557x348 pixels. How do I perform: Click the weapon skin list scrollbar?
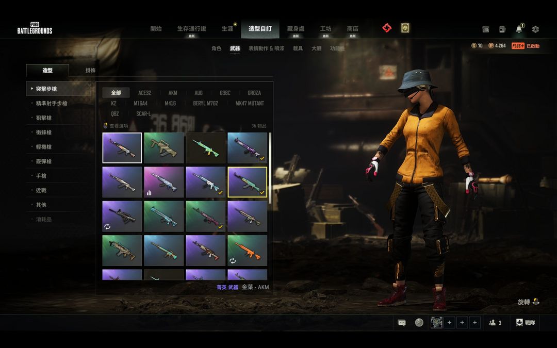pyautogui.click(x=270, y=168)
